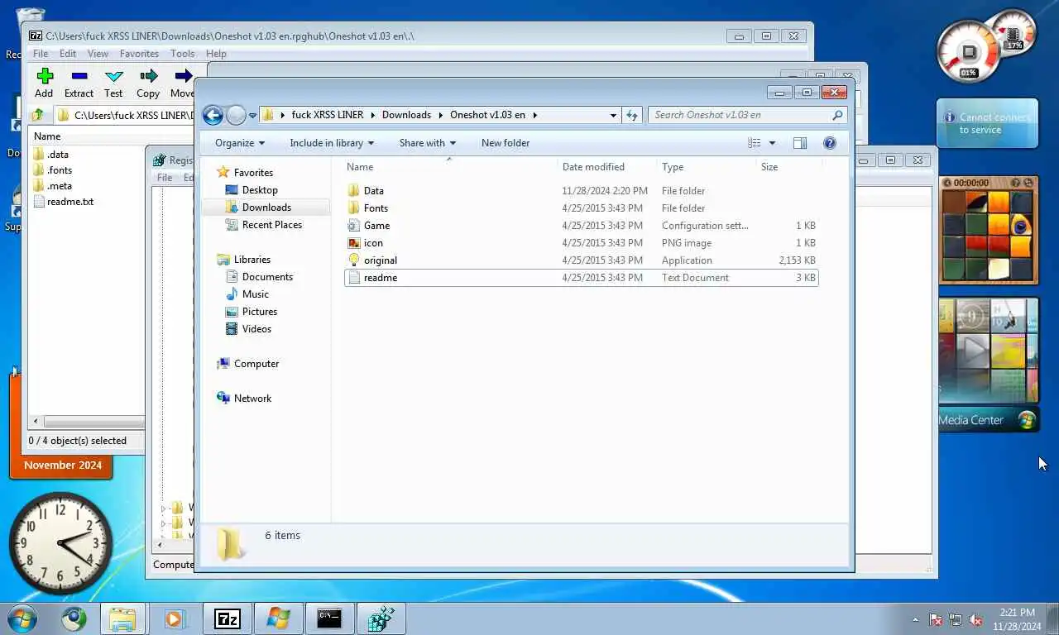1059x635 pixels.
Task: Open Explorer help with question mark icon
Action: pyautogui.click(x=830, y=143)
